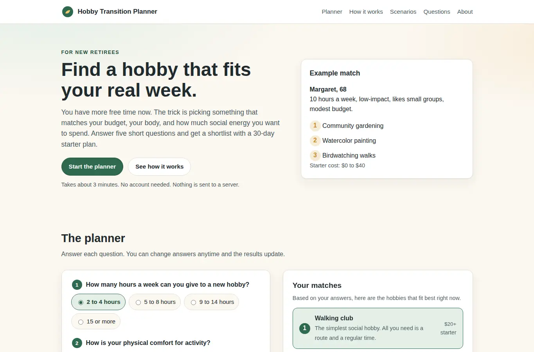Click the number 3 badge beside Birdwatching walks
534x352 pixels.
(315, 155)
